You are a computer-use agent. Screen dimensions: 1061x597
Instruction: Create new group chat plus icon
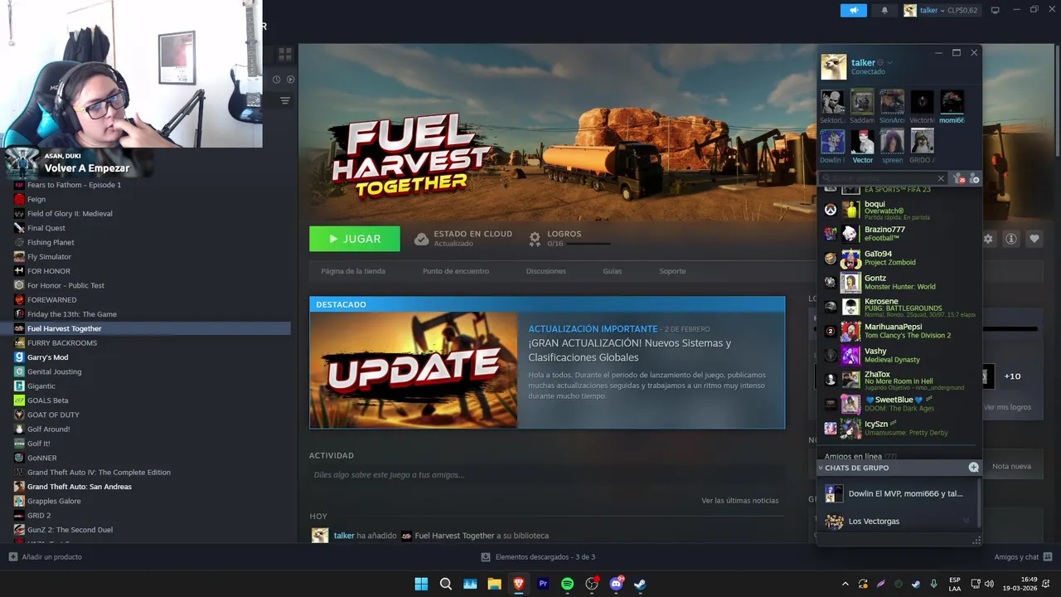coord(974,468)
